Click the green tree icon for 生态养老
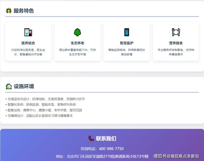204x161 pixels. coord(77,32)
